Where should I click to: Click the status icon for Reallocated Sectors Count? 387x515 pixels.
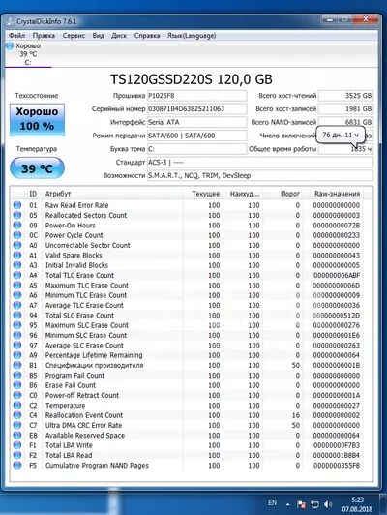click(x=17, y=215)
